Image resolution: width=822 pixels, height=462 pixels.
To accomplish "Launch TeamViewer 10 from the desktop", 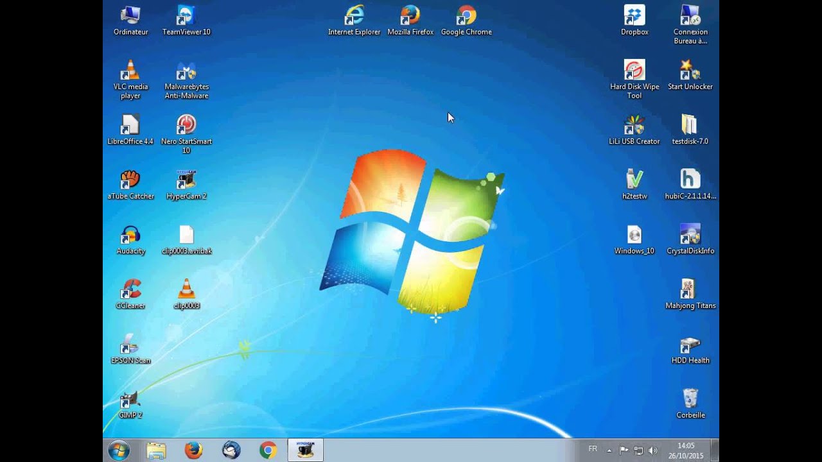I will pyautogui.click(x=186, y=20).
